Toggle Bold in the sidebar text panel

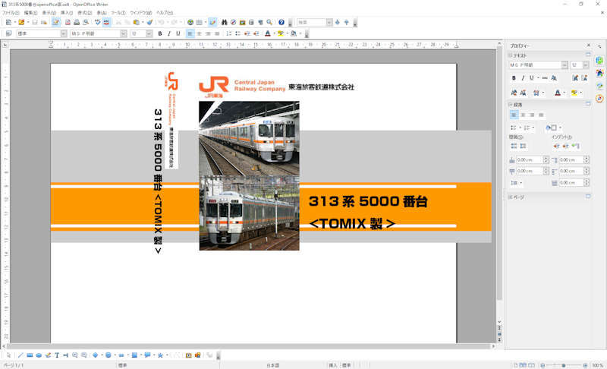click(x=514, y=78)
